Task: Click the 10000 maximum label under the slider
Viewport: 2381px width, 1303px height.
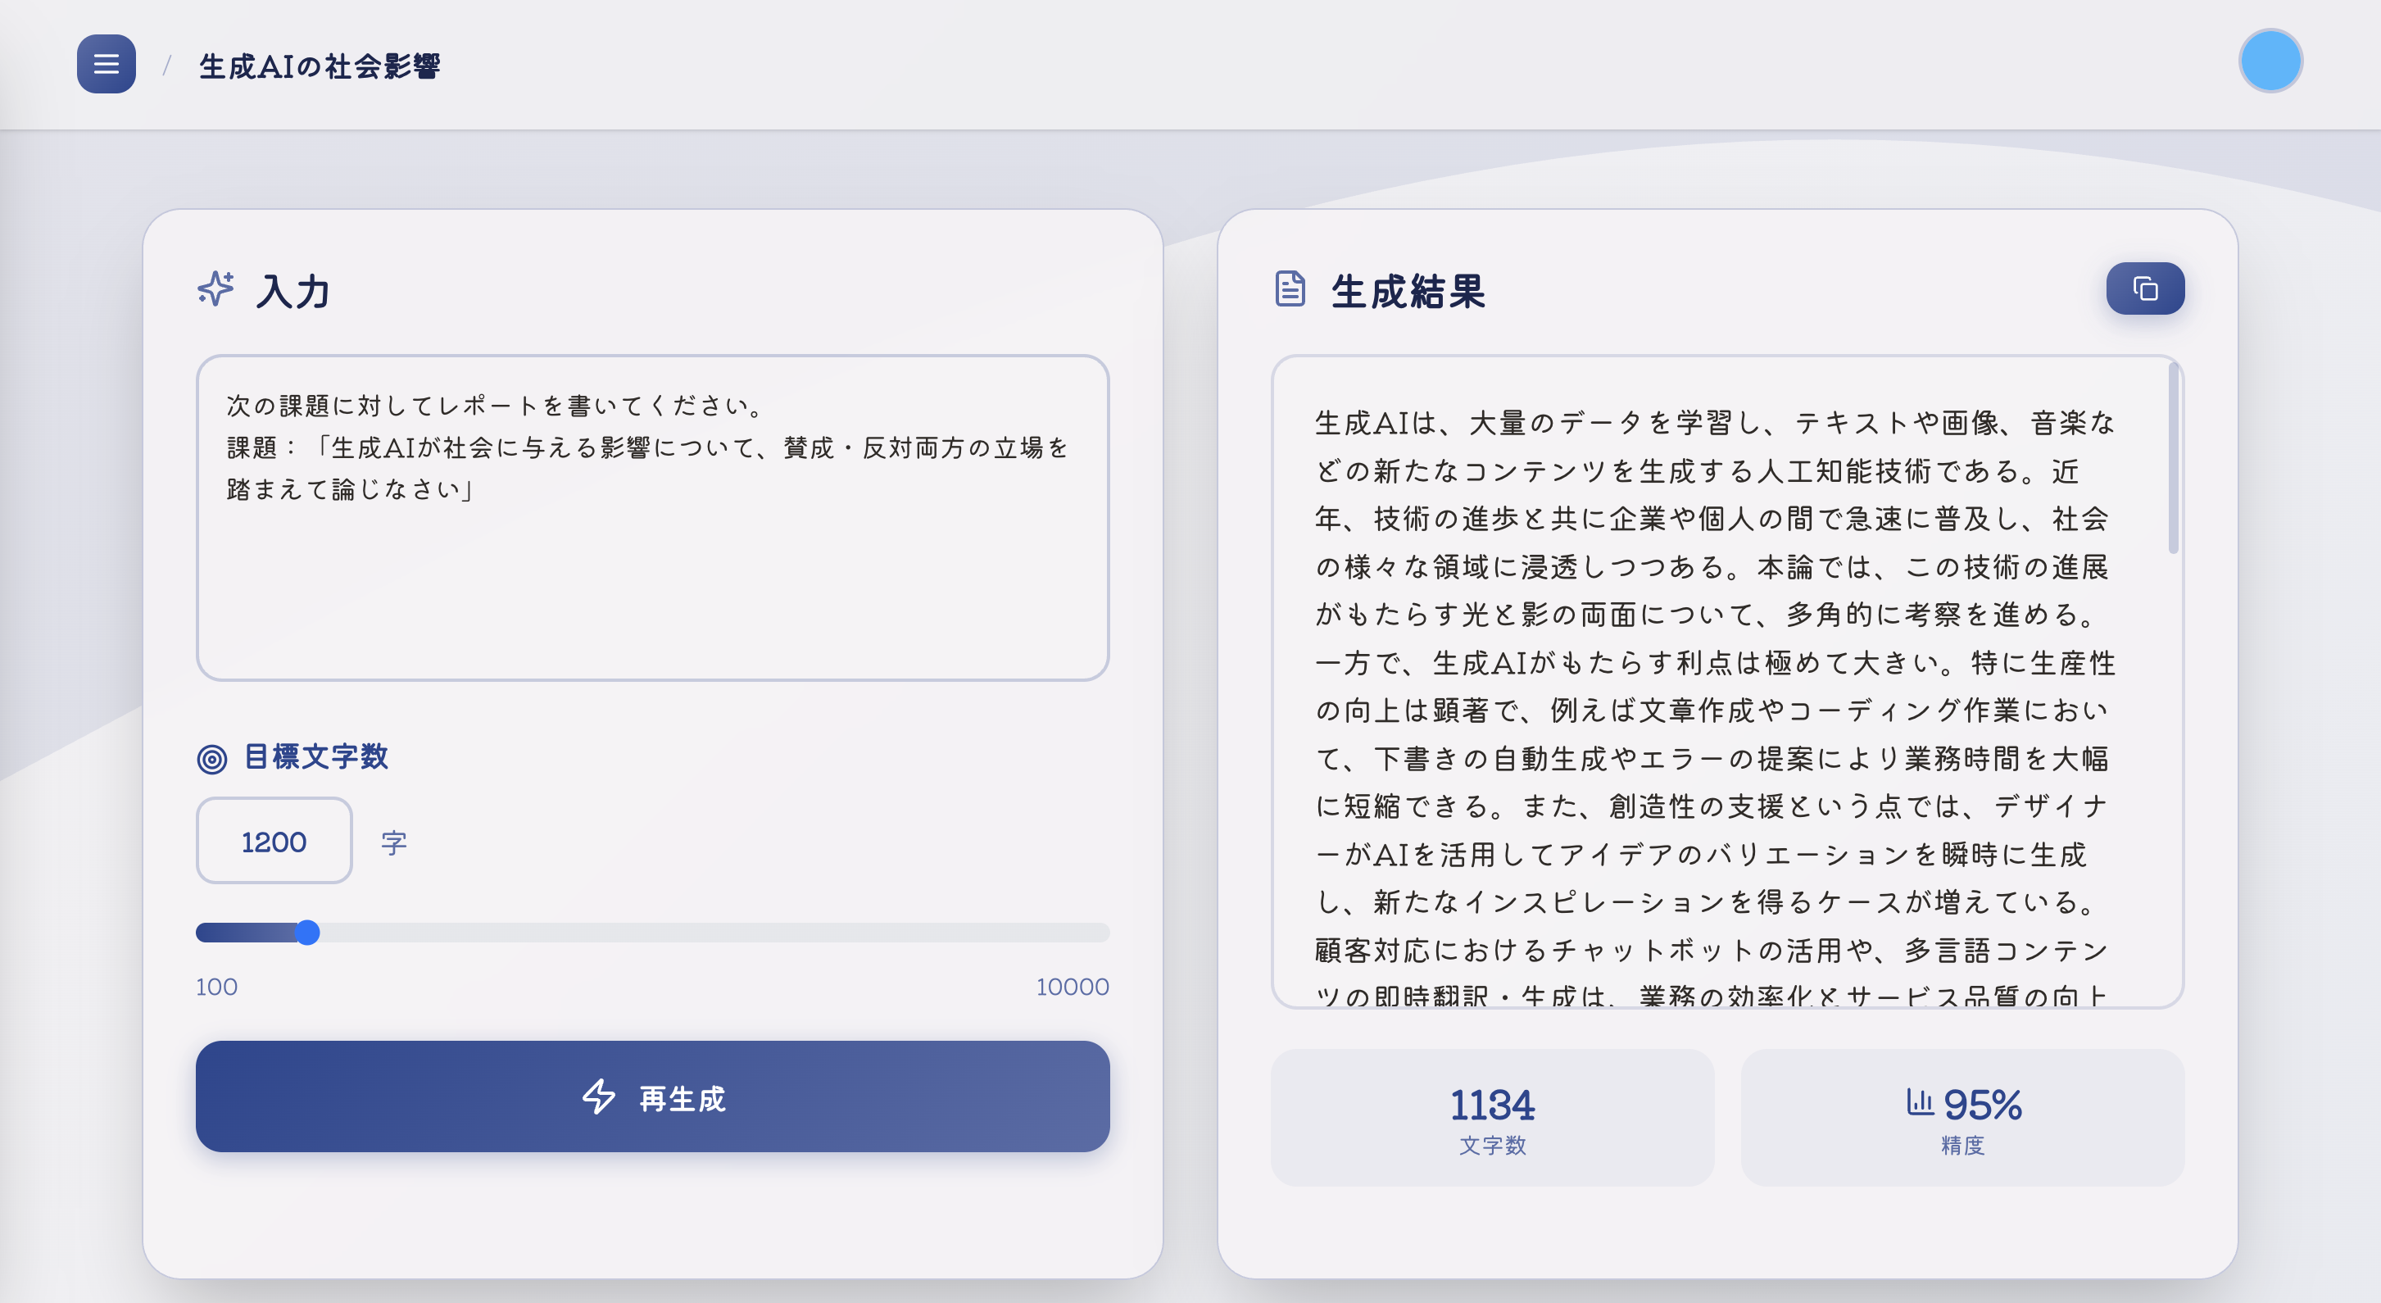Action: [x=1073, y=987]
